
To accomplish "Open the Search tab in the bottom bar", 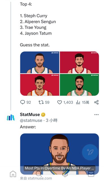I will [39, 174].
